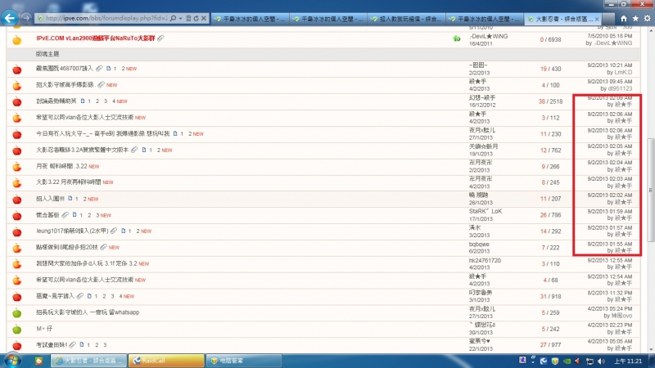Viewport: 655px width, 368px height.
Task: Refresh the page with the reload icon
Action: click(196, 18)
